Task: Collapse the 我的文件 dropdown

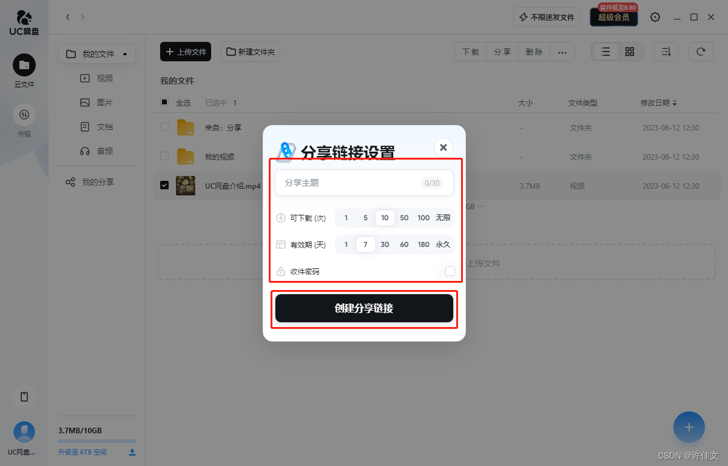Action: [126, 53]
